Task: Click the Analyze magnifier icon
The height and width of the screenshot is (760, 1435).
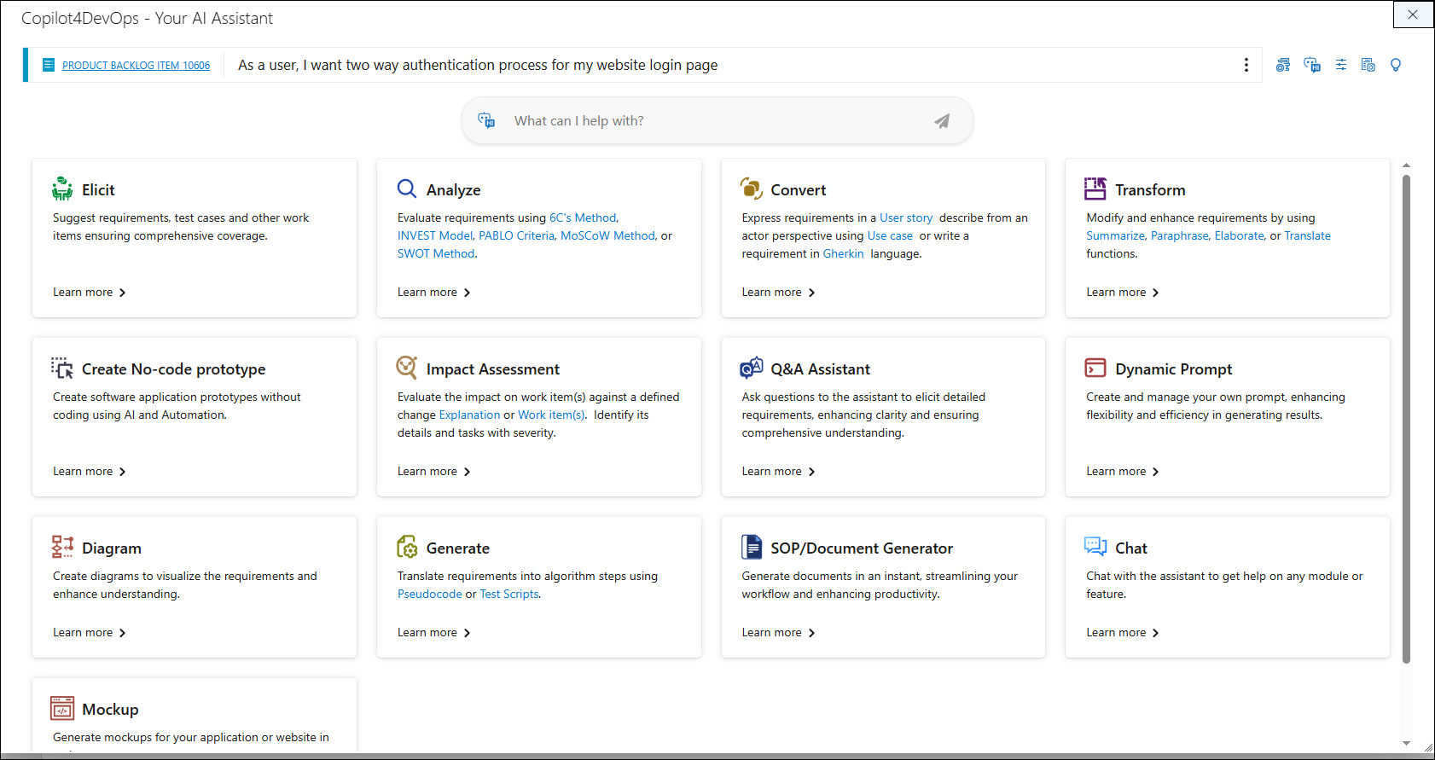Action: pyautogui.click(x=407, y=189)
